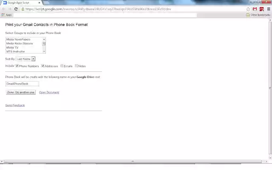The image size is (272, 170).
Task: Toggle the Addresses checkbox
Action: 42,66
